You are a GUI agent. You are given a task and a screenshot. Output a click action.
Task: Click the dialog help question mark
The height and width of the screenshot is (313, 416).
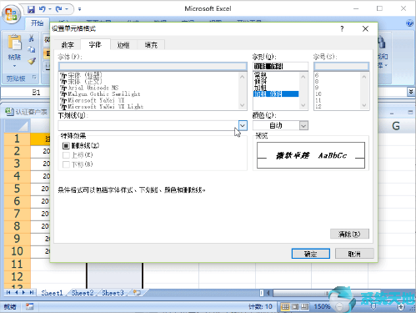pos(342,28)
